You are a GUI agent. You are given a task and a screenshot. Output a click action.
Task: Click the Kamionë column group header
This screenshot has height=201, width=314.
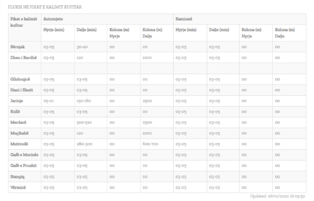coord(183,19)
